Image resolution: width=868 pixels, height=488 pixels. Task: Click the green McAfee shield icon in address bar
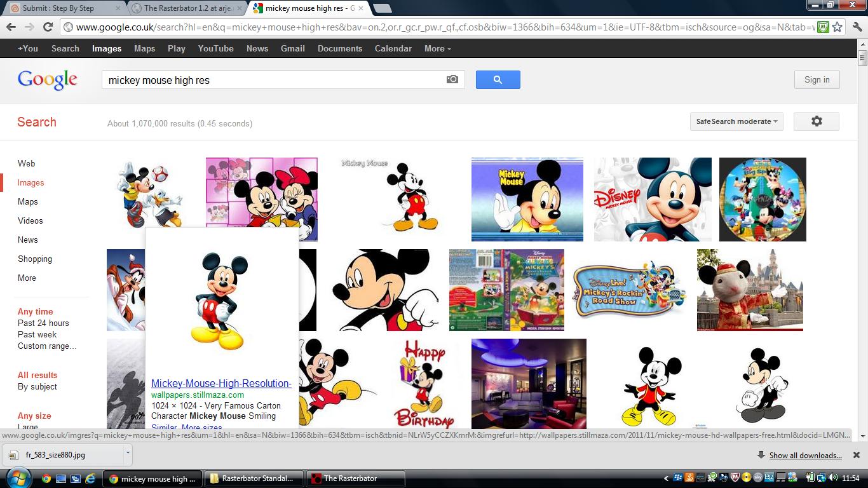pos(823,27)
